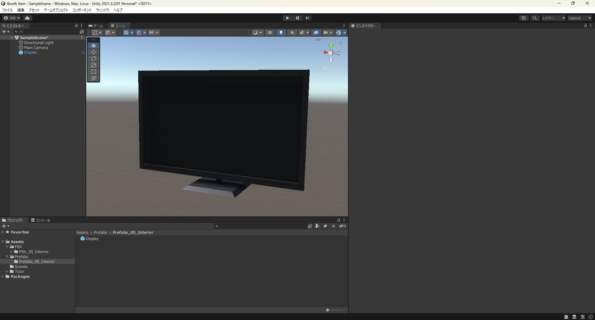Switch to the ゲーム tab

click(x=96, y=26)
